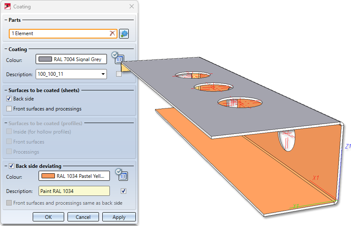Collapse the Coating section header

point(6,49)
